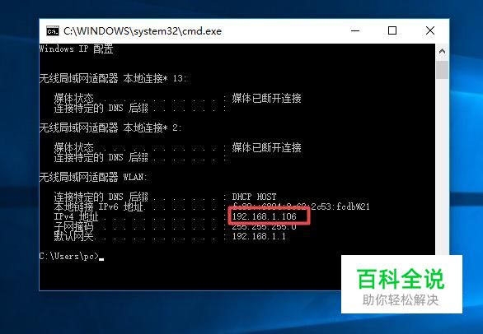The width and height of the screenshot is (483, 334).
Task: Click the cmd.exe icon in title bar
Action: tap(53, 31)
